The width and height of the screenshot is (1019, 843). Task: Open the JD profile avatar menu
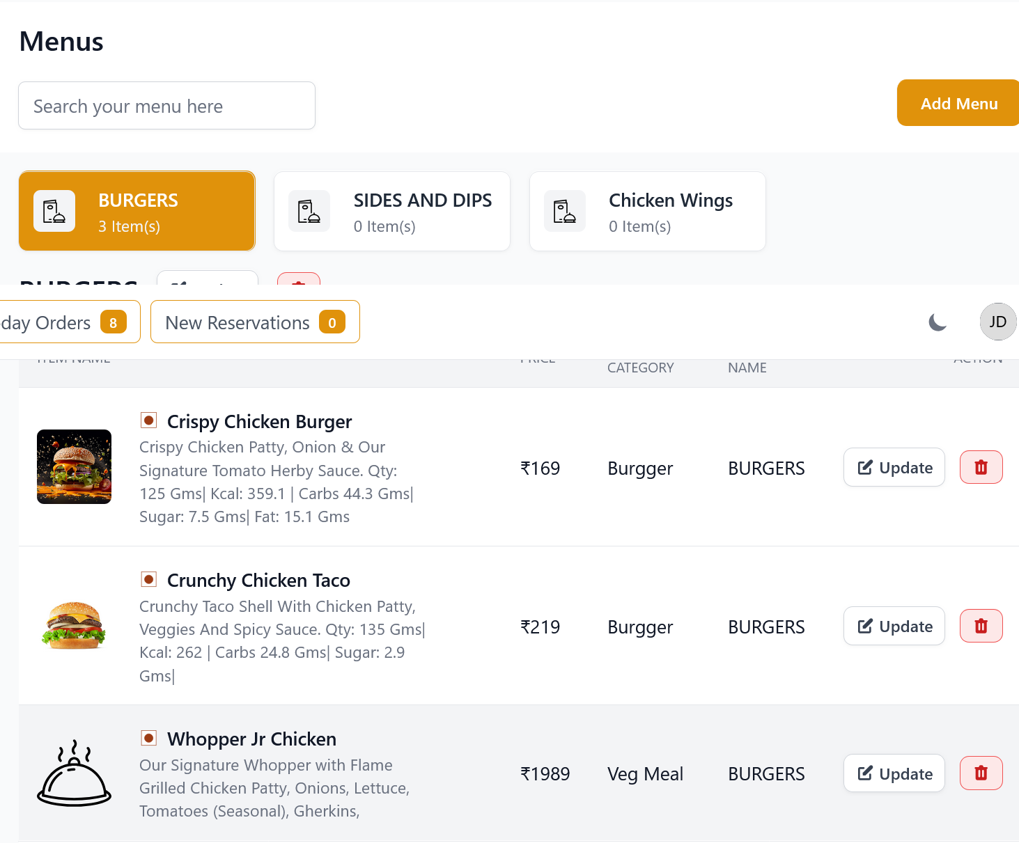coord(997,322)
